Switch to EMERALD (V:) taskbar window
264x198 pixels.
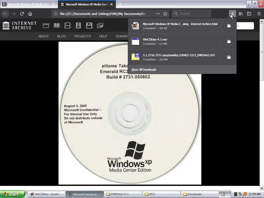coord(123,194)
